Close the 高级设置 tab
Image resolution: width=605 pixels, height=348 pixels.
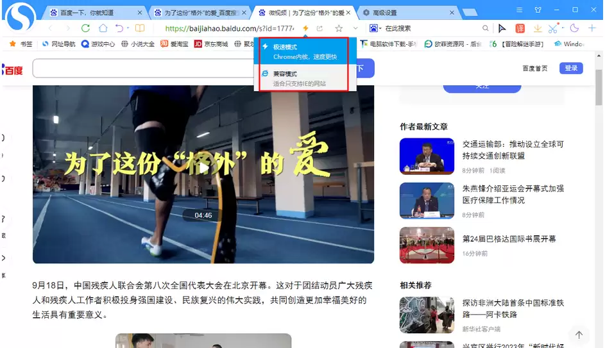(x=452, y=13)
